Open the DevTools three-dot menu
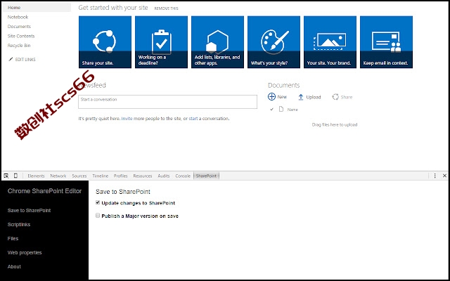Viewport: 450px width, 281px height. (435, 176)
